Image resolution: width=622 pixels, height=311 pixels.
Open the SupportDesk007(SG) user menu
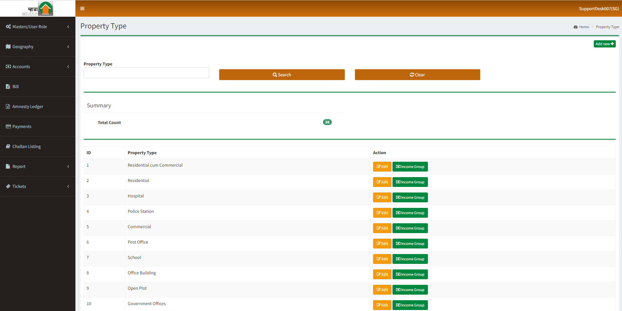[x=598, y=9]
